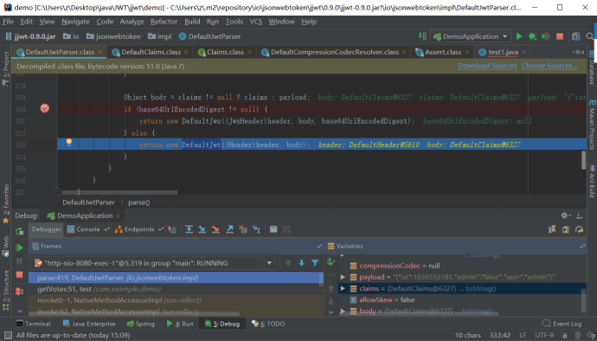Open the VCS menu
Viewport: 597px width, 341px height.
(x=256, y=22)
